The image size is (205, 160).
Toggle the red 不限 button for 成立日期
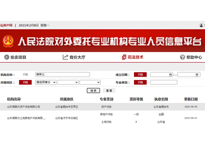[140, 74]
